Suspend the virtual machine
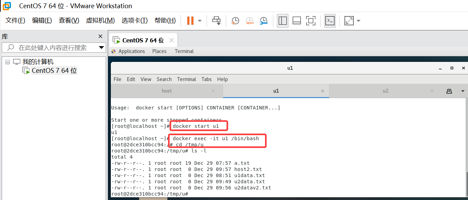The width and height of the screenshot is (468, 200). (x=190, y=21)
